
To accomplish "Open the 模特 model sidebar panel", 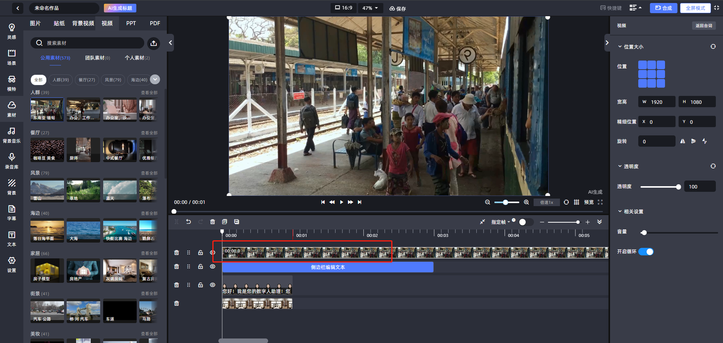I will (x=12, y=83).
